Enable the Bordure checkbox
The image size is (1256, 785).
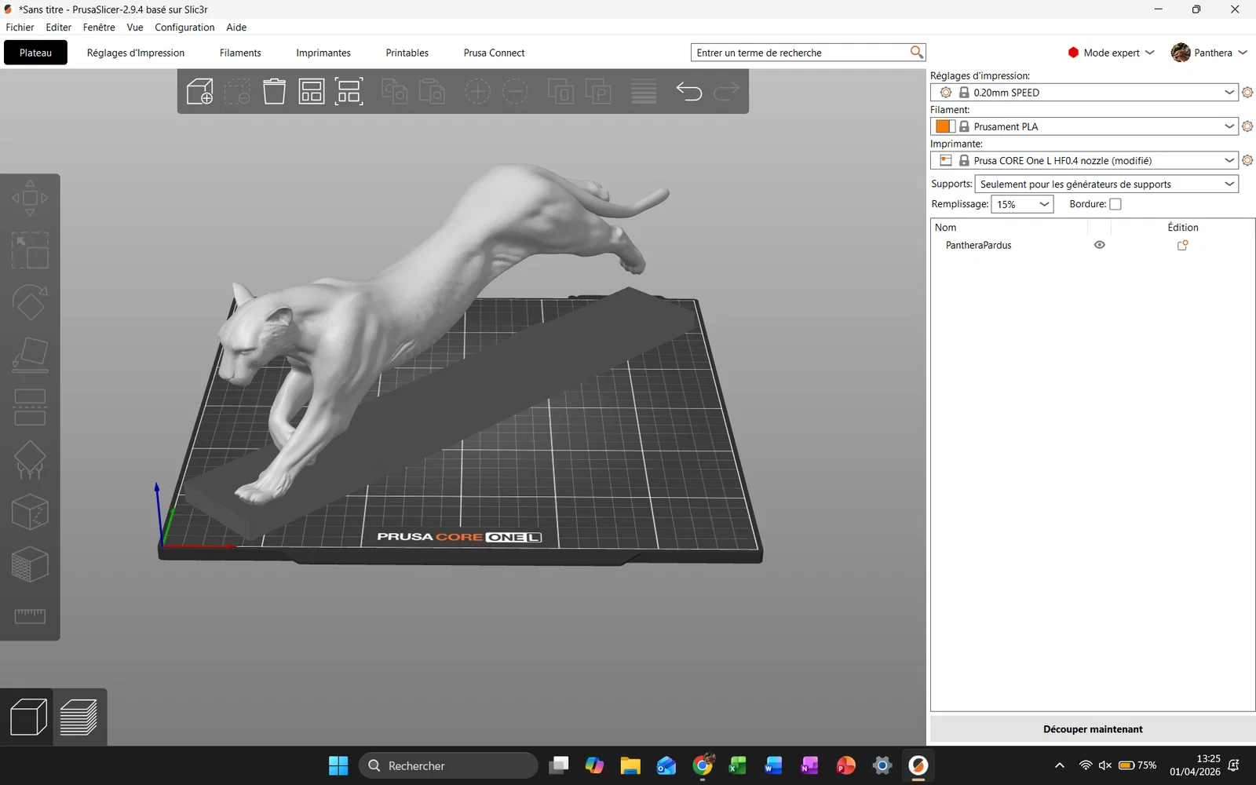(1115, 204)
